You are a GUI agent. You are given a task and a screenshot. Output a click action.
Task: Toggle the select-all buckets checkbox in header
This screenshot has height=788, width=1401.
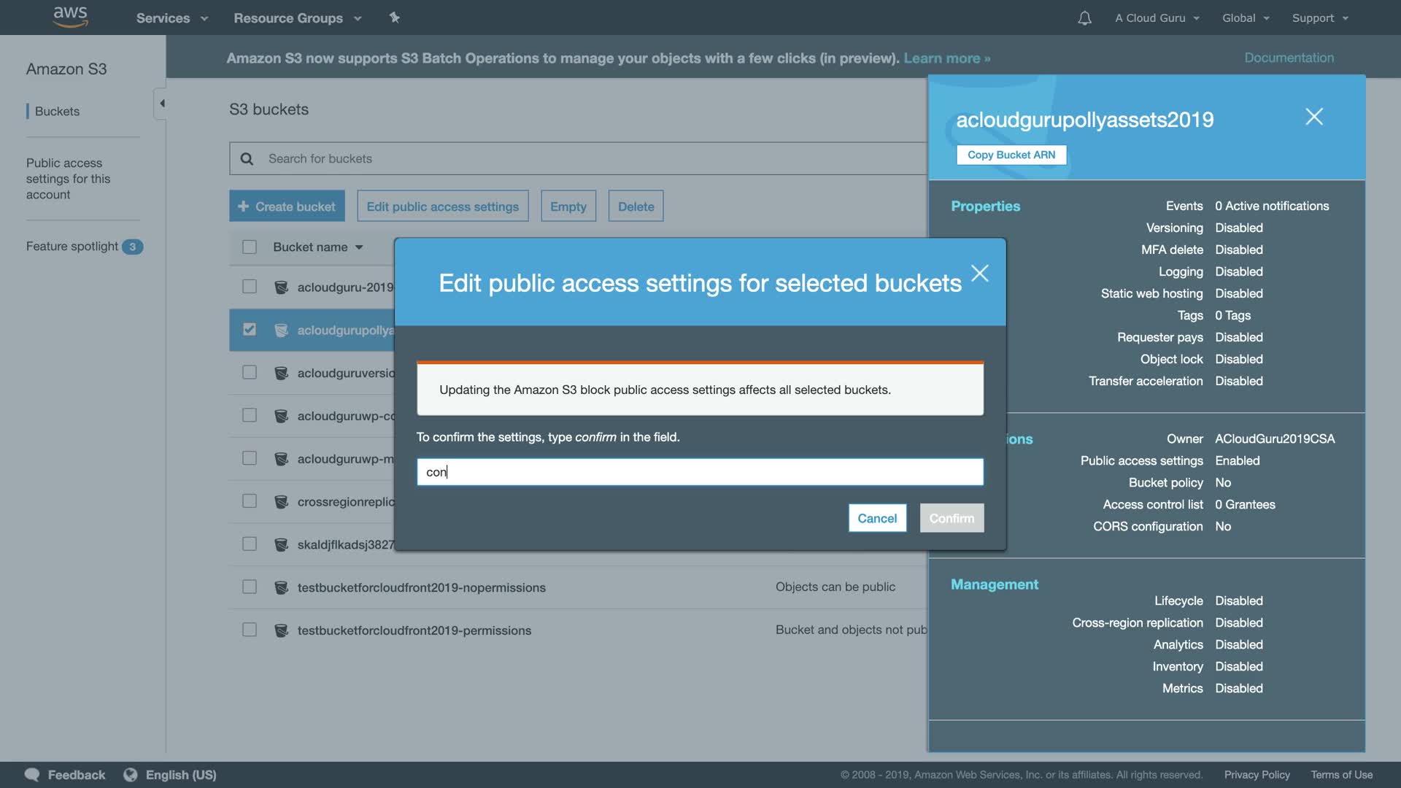pyautogui.click(x=250, y=247)
